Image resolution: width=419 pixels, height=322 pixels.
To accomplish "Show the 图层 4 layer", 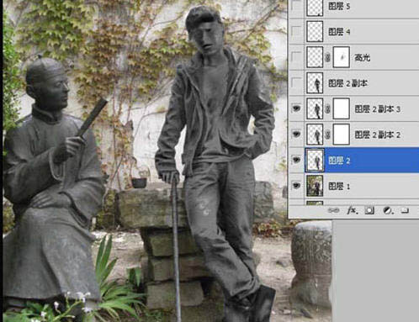I will (x=296, y=31).
